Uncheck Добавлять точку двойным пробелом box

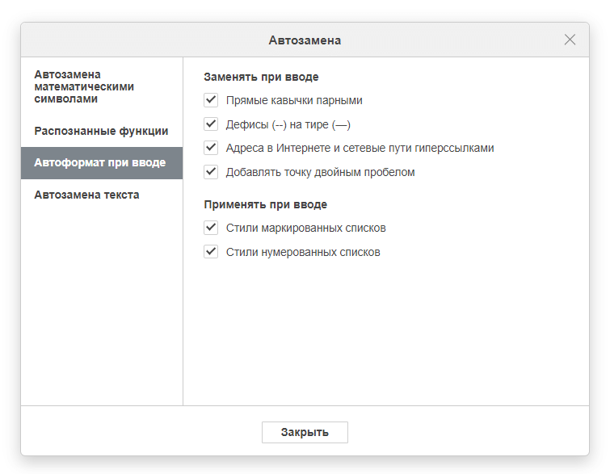[x=212, y=172]
